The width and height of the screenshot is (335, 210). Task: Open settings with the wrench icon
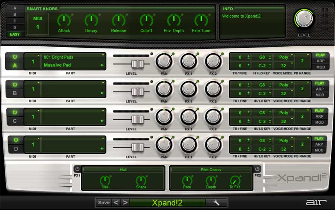pyautogui.click(x=216, y=202)
